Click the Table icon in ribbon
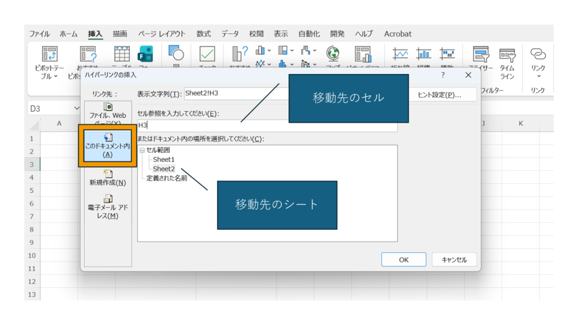 pos(122,54)
